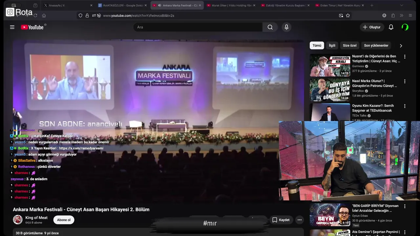This screenshot has width=420, height=236.
Task: Select the Son yüklenenler filter chip
Action: [x=376, y=46]
